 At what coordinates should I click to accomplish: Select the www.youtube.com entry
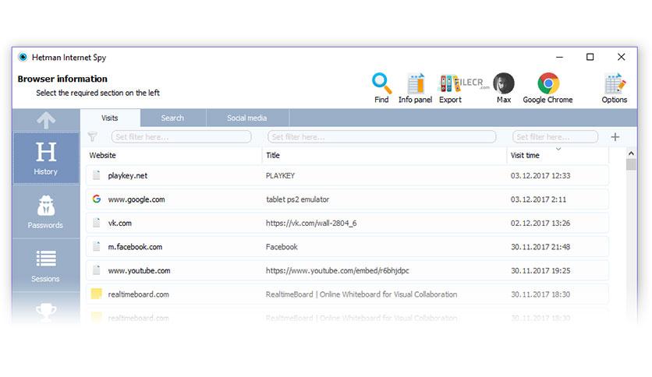pyautogui.click(x=139, y=270)
